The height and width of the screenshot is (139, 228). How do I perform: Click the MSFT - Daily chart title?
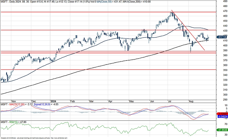[x=8, y=2]
